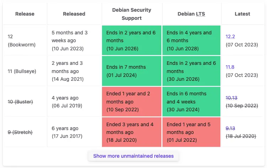This screenshot has height=168, width=267.
Task: Click green Bullseye LTS cell ending 2026
Action: pos(191,71)
